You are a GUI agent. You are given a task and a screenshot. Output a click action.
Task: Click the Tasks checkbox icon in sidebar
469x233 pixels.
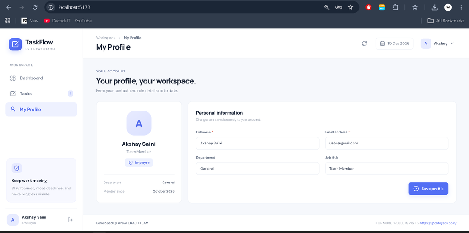[x=12, y=94]
